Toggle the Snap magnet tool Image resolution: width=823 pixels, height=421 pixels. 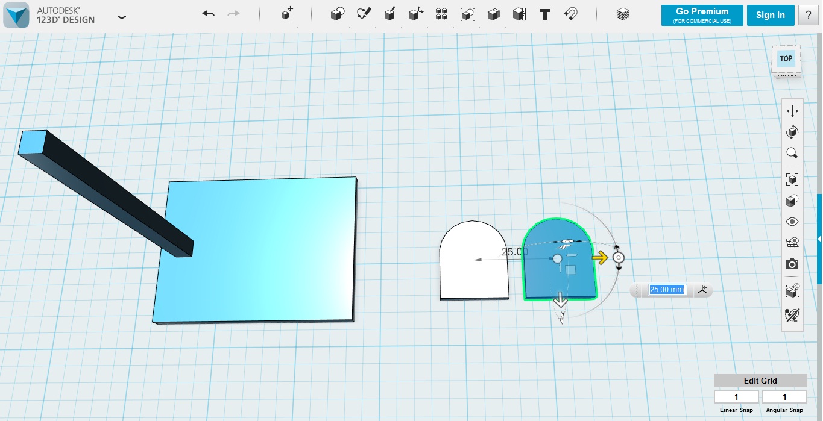[571, 14]
